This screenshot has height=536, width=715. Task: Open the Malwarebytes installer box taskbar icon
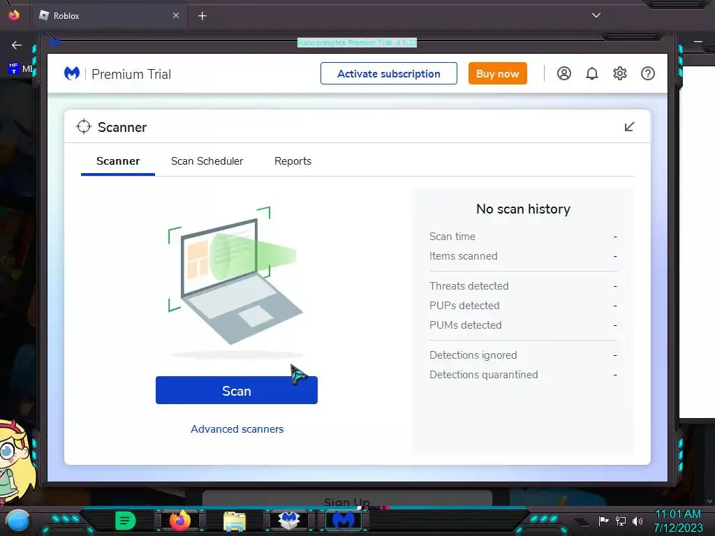[x=289, y=521]
